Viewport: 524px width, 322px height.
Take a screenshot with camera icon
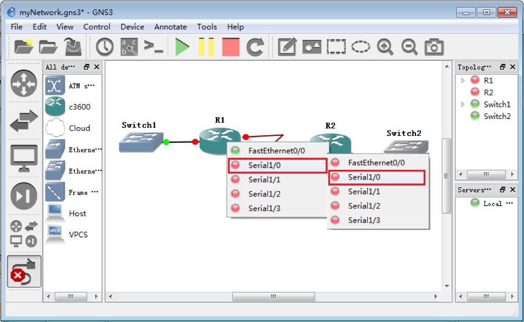coord(434,47)
